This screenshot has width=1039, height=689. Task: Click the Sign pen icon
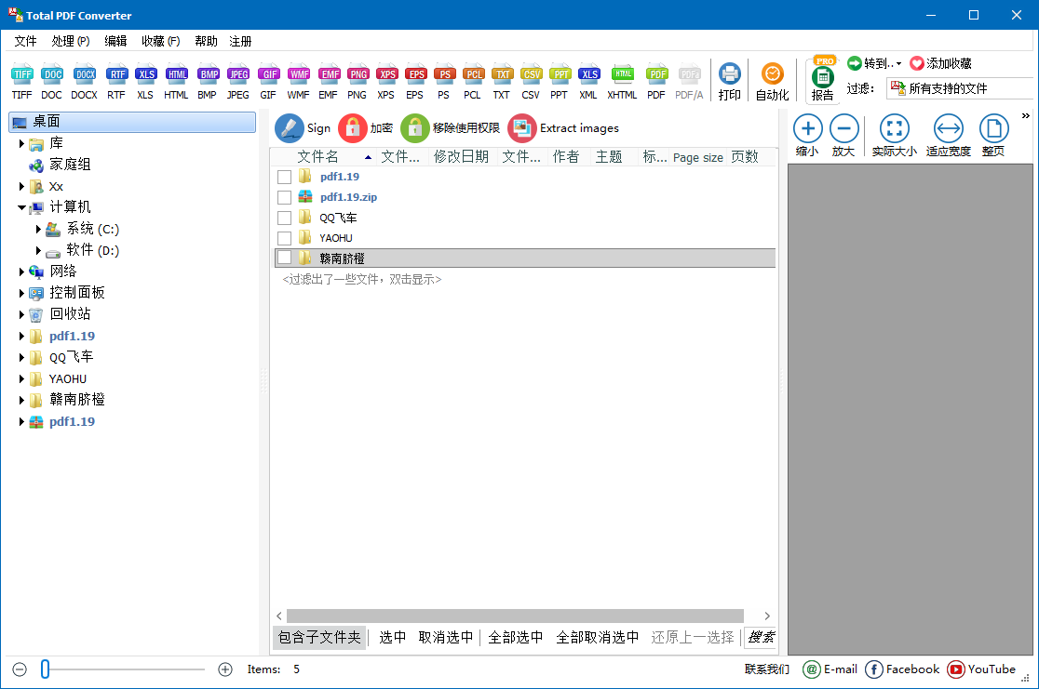[290, 128]
